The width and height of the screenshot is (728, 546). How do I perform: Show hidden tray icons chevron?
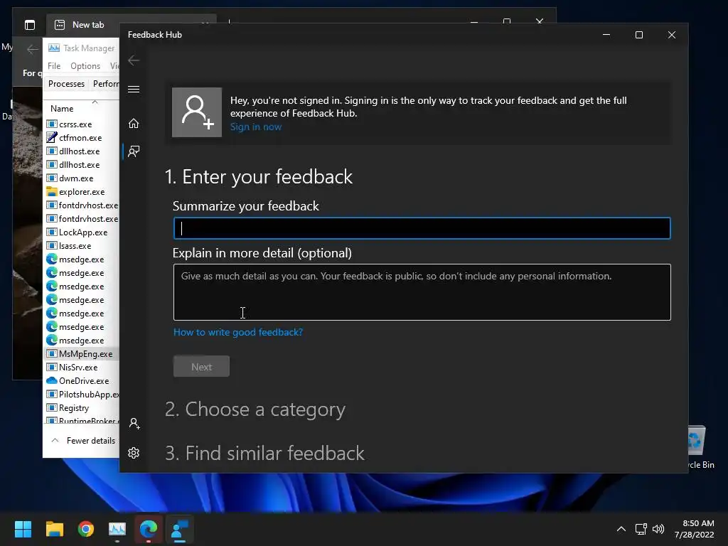click(x=621, y=529)
